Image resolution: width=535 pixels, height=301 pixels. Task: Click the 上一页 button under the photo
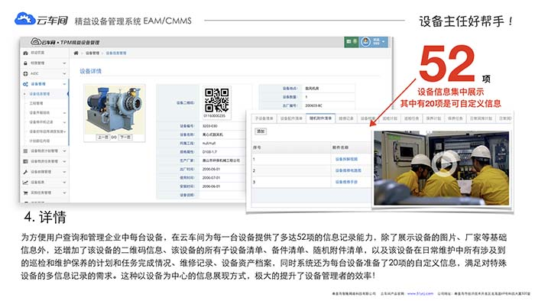[103, 137]
